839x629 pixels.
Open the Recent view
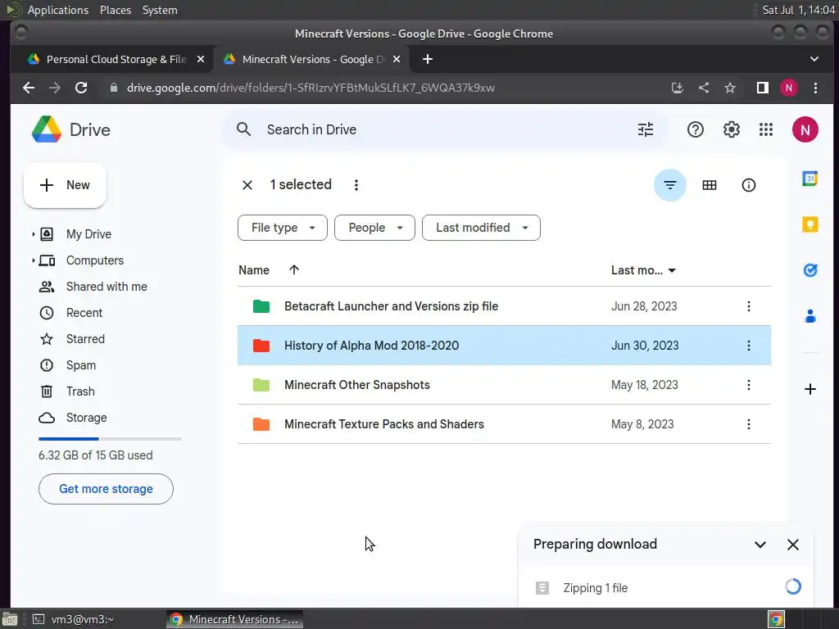coord(84,313)
